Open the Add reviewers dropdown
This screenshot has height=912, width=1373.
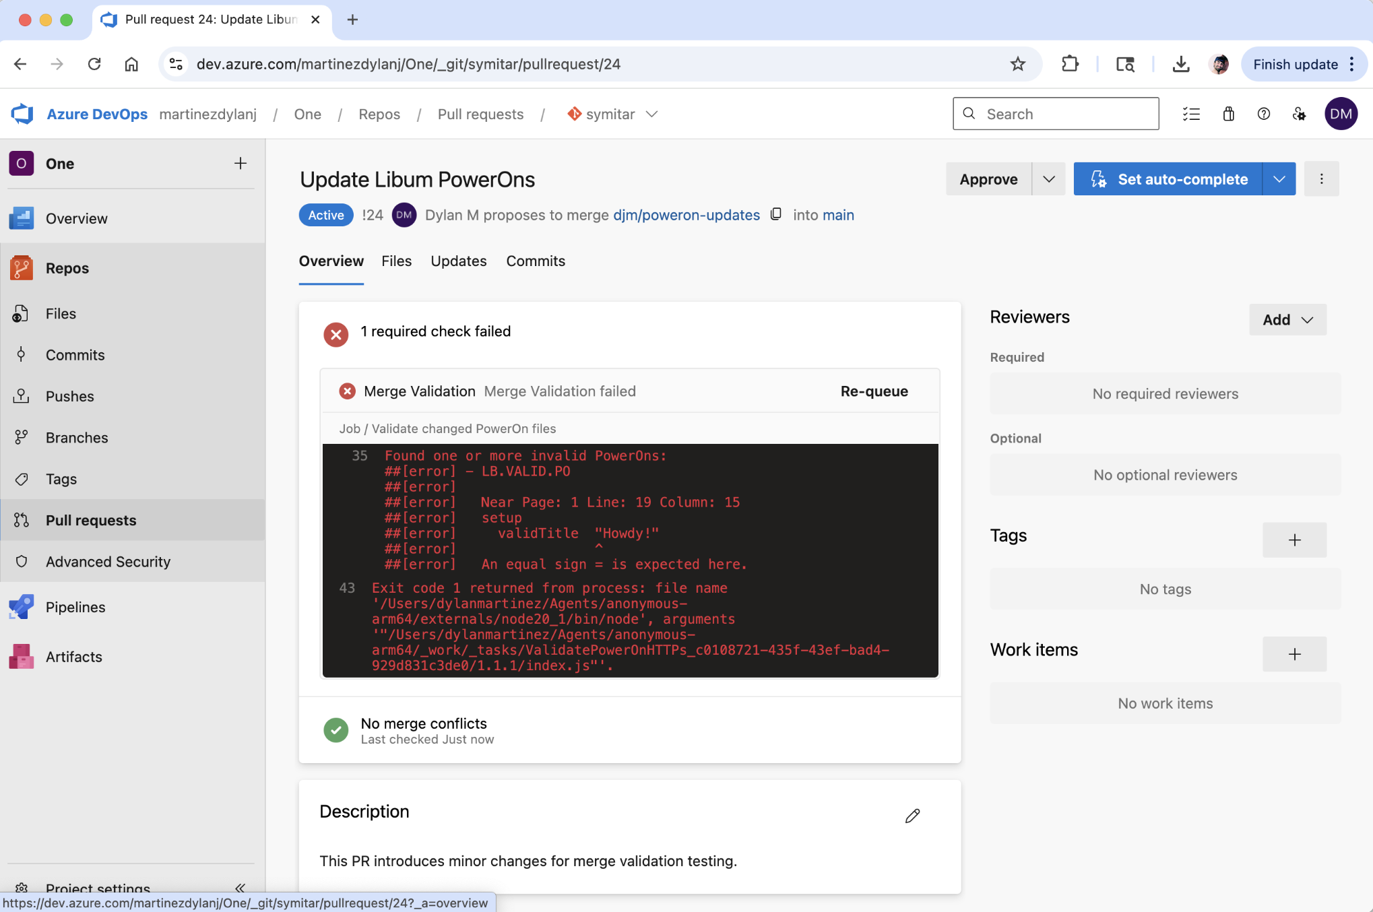tap(1287, 319)
